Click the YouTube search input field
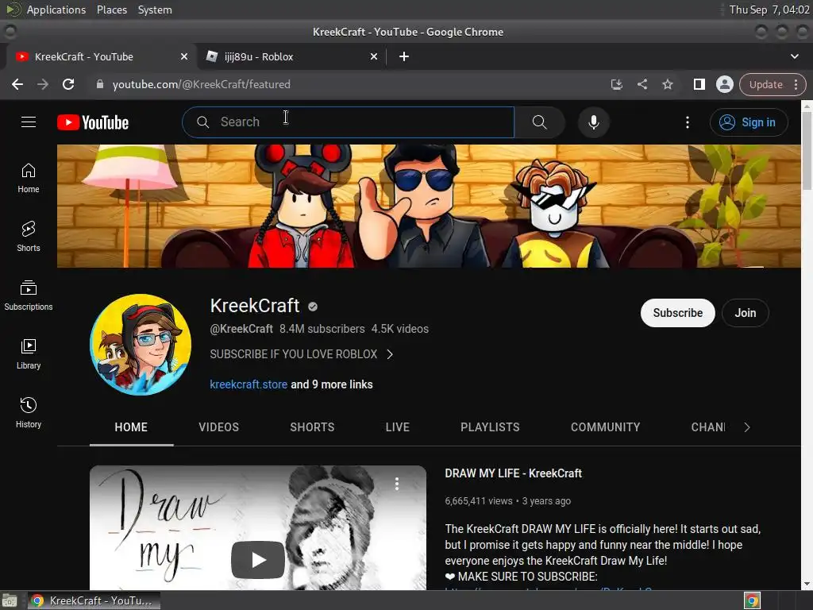Image resolution: width=813 pixels, height=610 pixels. coord(348,122)
